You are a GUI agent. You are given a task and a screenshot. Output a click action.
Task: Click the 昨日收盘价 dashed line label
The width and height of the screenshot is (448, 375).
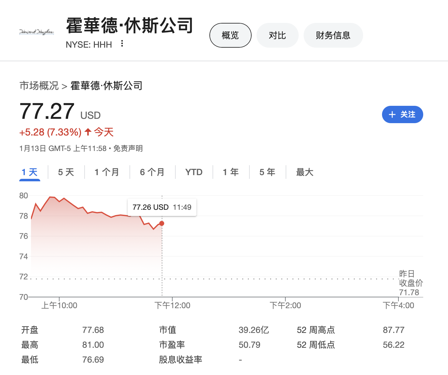[411, 282]
